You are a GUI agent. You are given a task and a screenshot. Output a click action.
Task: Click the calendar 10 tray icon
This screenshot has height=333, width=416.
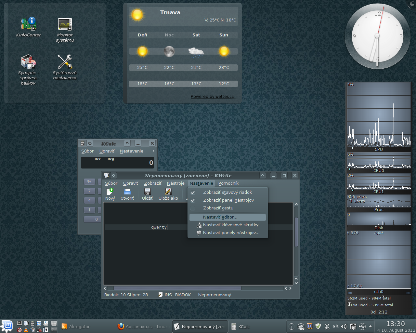click(x=309, y=326)
